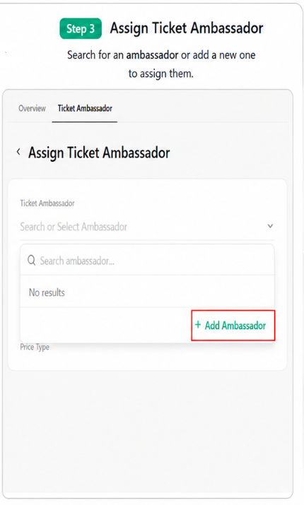The width and height of the screenshot is (304, 505).
Task: Open the Search or Select Ambassador combo box
Action: [x=147, y=227]
